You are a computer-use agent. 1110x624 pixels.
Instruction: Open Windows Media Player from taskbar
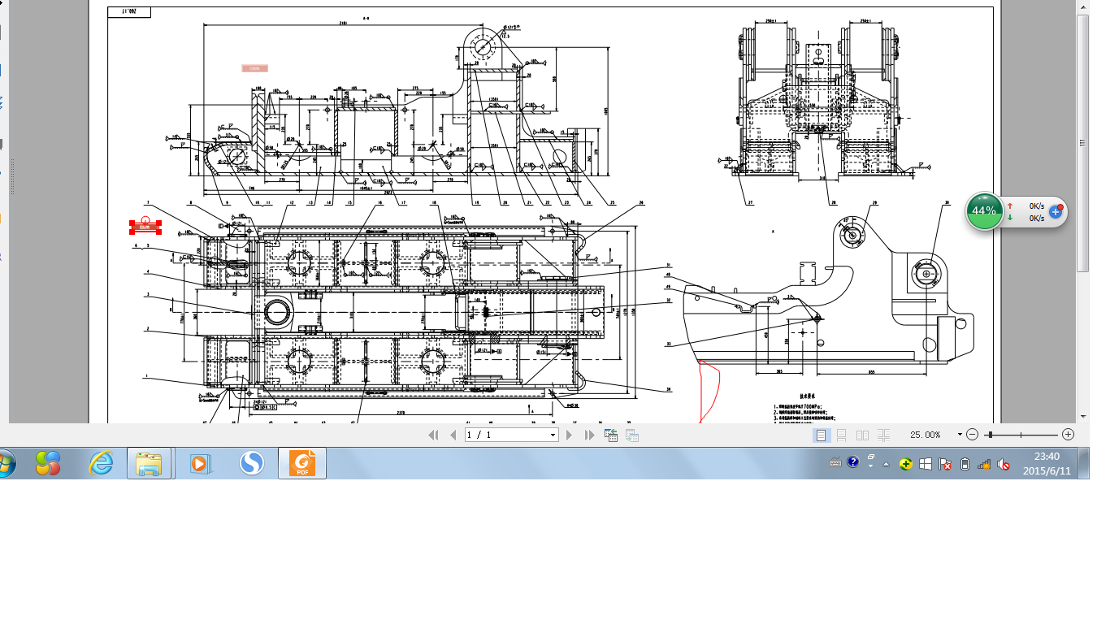(200, 464)
